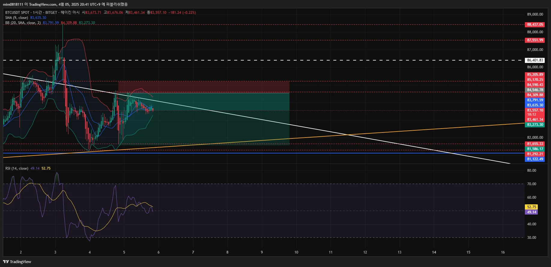This screenshot has height=267, width=551.
Task: Click the green 83,273.30 price label
Action: 535,125
